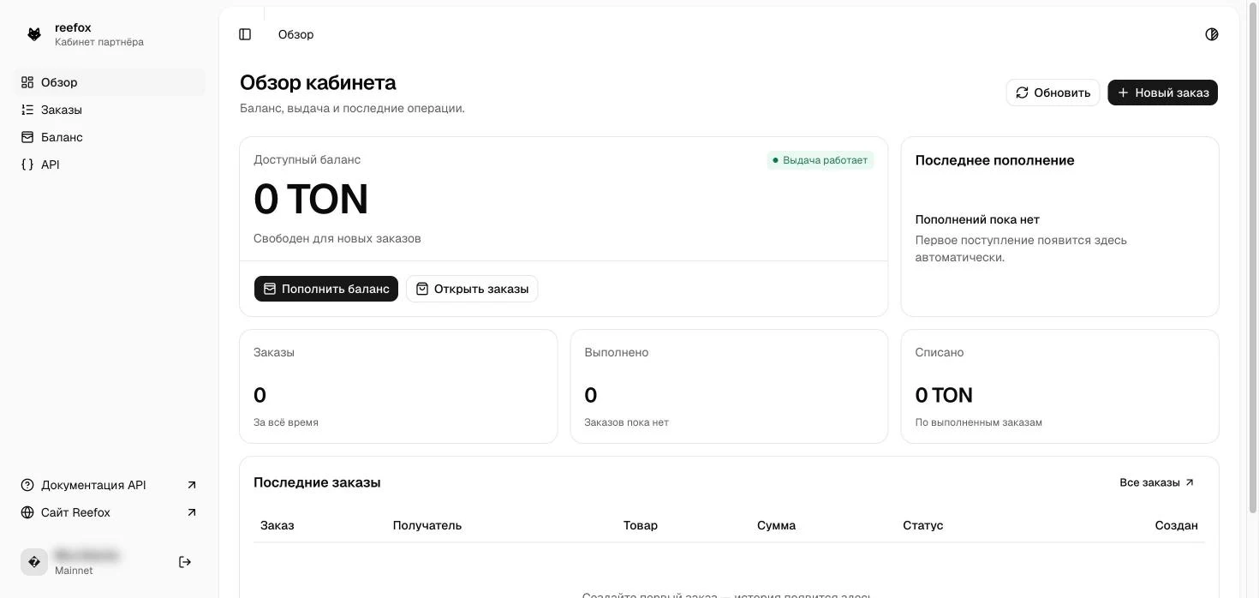Click the Получатель column header
This screenshot has width=1259, height=598.
click(x=427, y=525)
